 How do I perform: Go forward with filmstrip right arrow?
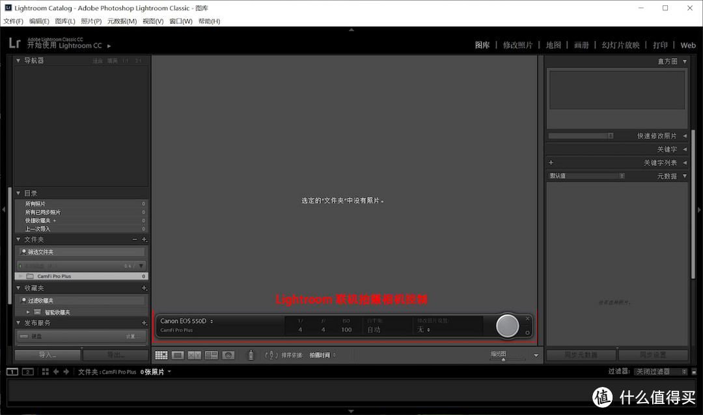(66, 372)
